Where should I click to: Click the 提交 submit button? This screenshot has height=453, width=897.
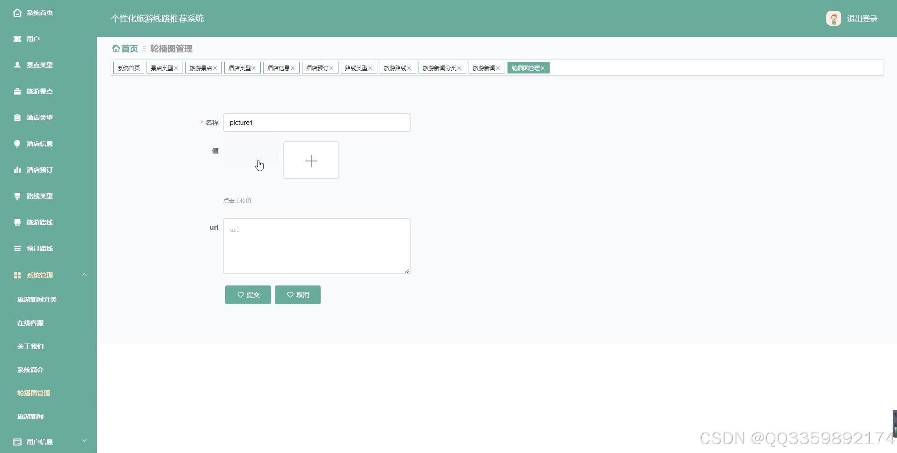(x=248, y=295)
